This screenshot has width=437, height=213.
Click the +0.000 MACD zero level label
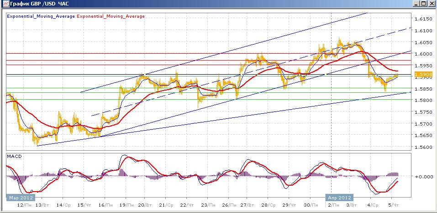(x=425, y=177)
